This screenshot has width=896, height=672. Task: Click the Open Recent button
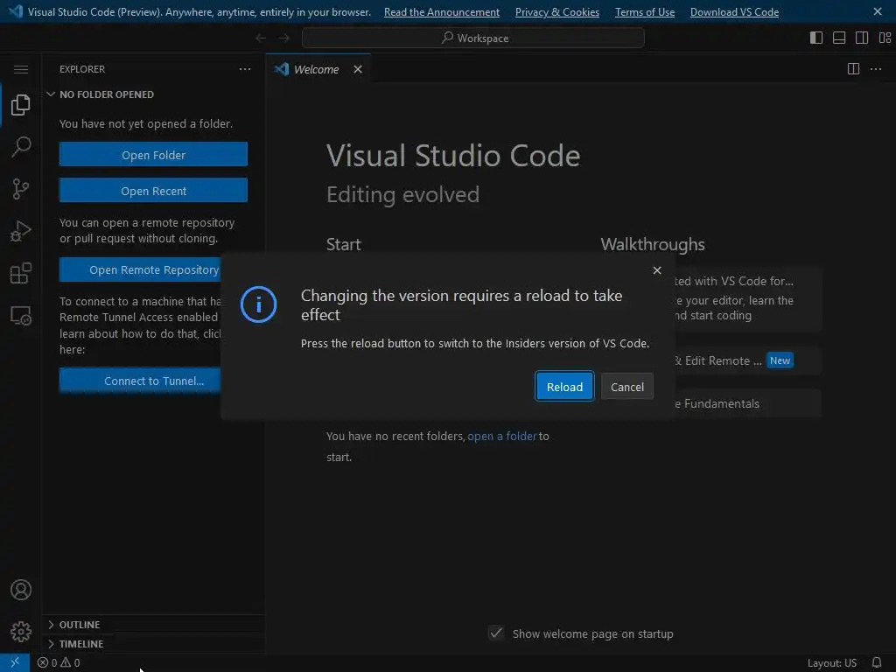(x=153, y=191)
